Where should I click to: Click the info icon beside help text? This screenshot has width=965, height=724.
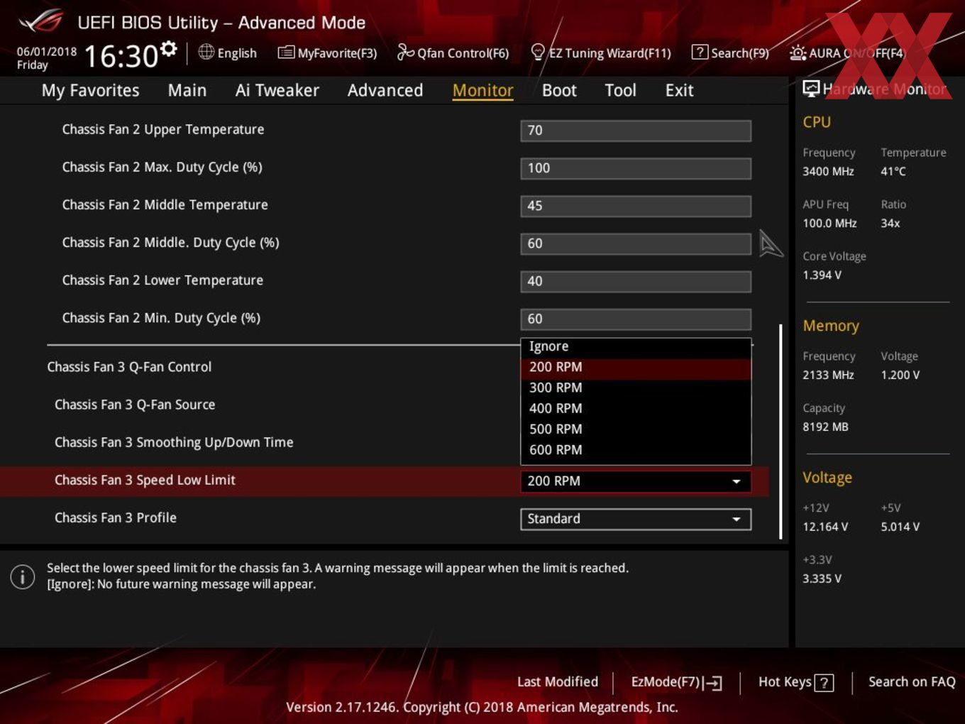pyautogui.click(x=23, y=576)
